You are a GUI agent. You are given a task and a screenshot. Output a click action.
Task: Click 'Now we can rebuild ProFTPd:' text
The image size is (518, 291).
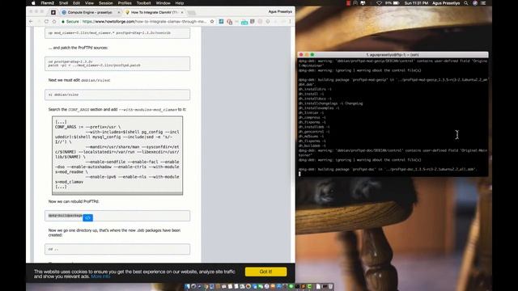point(74,201)
